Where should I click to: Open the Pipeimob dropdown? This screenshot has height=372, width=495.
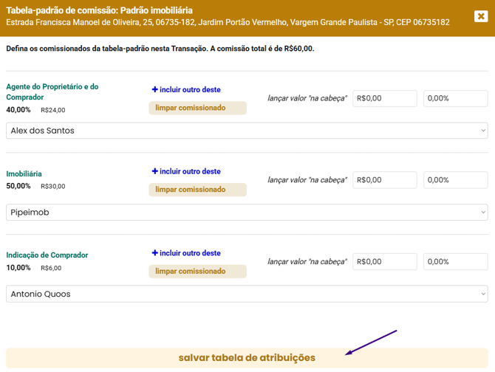(x=247, y=213)
